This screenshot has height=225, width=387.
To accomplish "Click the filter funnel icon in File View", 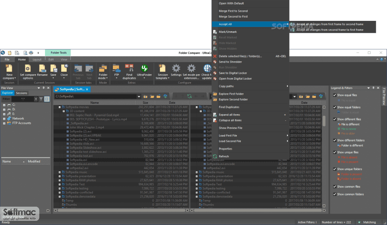I will [x=41, y=99].
